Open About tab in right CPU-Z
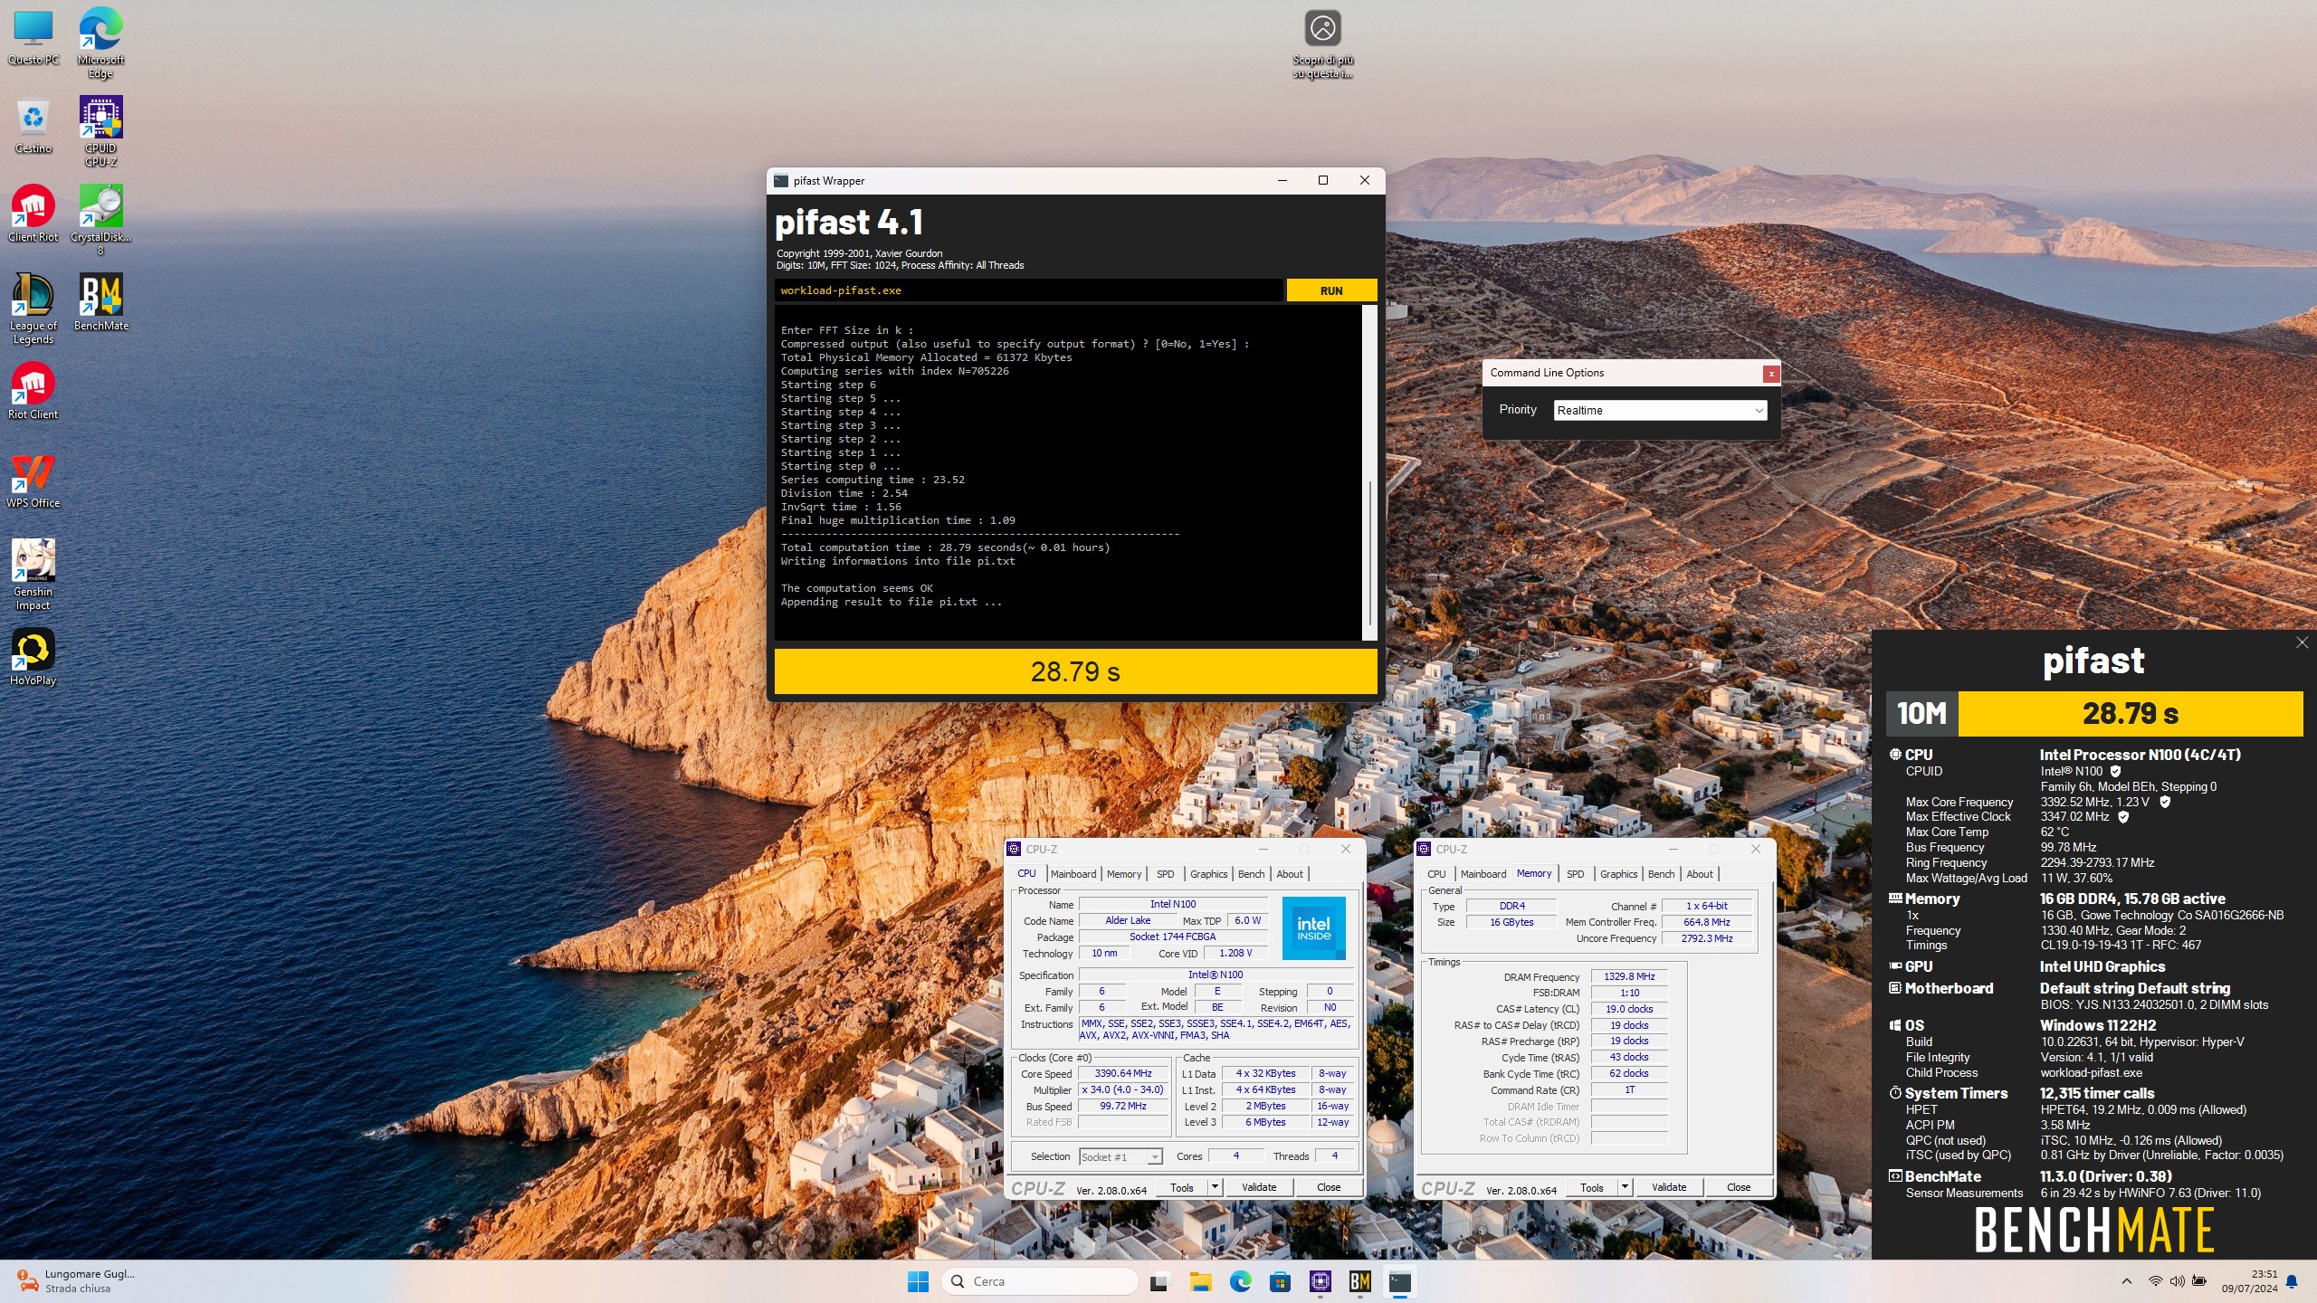Image resolution: width=2317 pixels, height=1303 pixels. click(1701, 874)
